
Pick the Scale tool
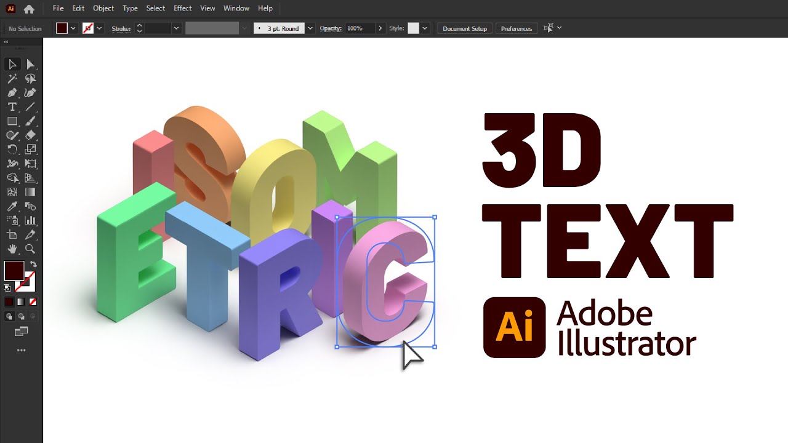30,150
